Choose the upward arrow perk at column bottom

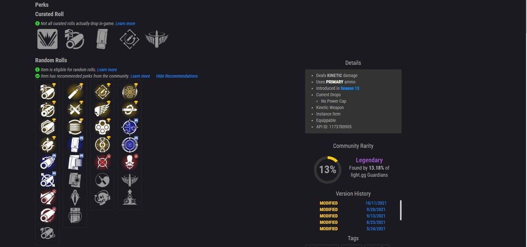(x=130, y=198)
